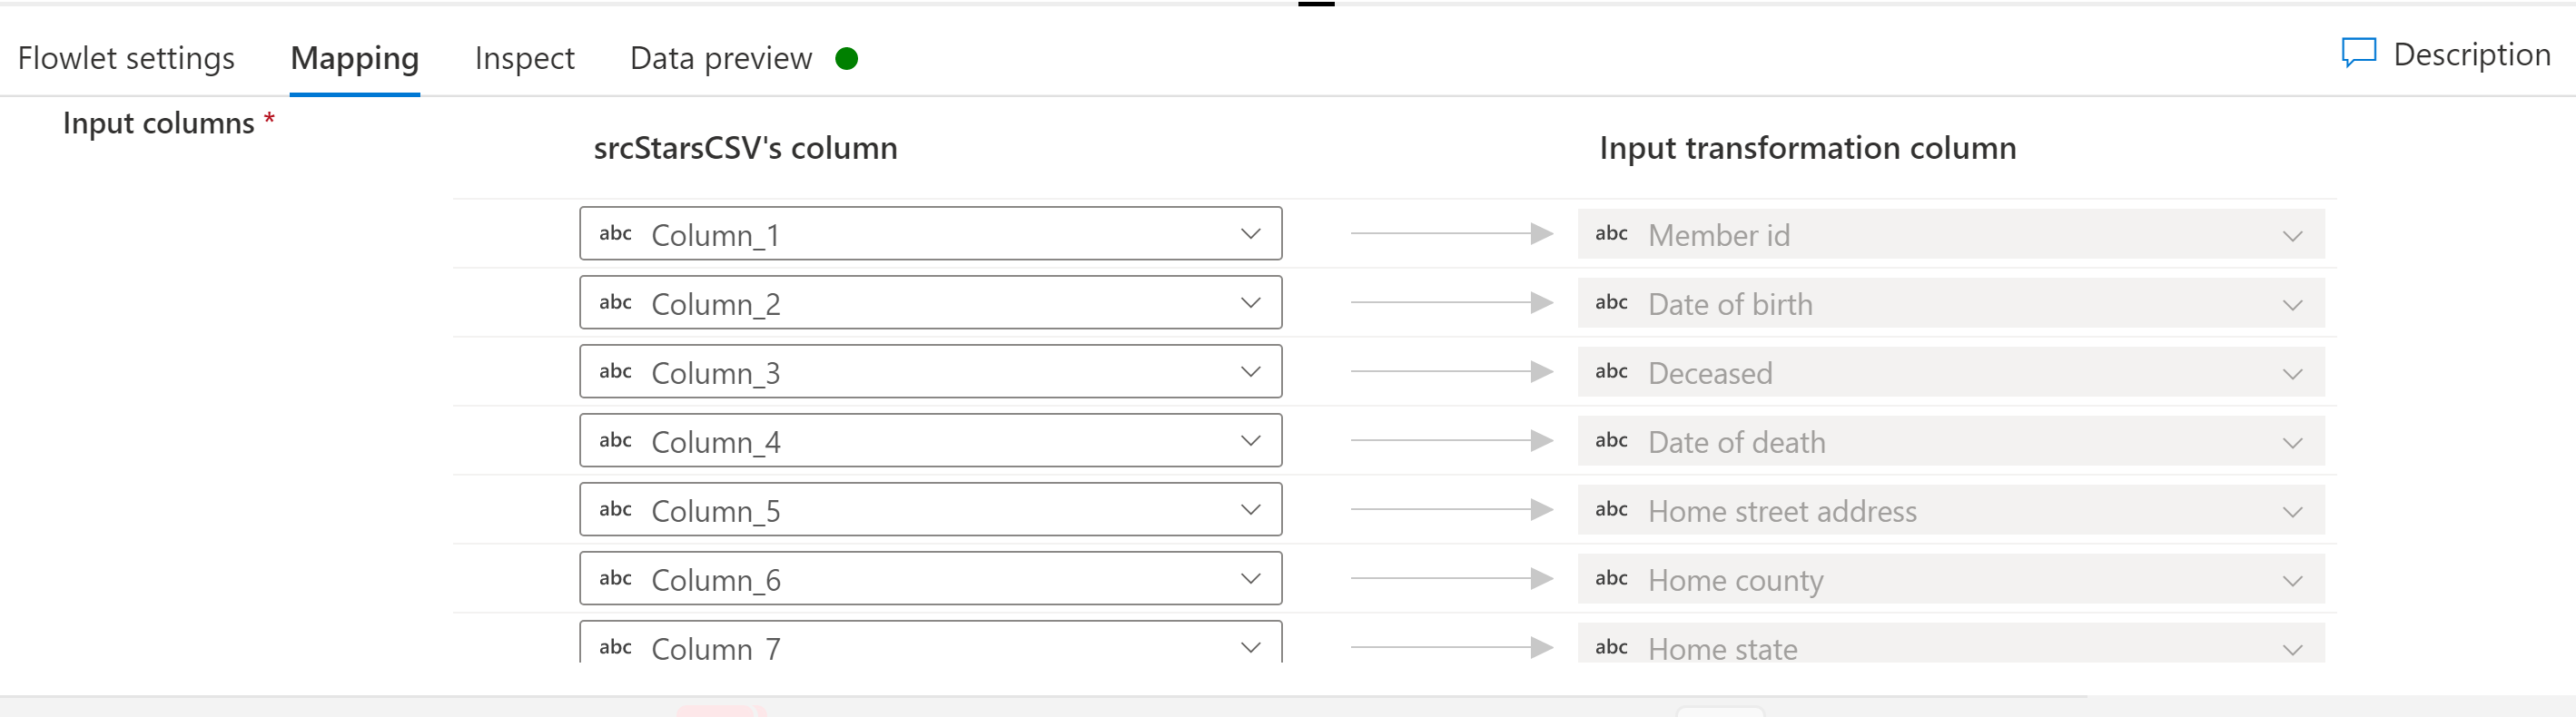This screenshot has height=717, width=2576.
Task: Expand the Home county dropdown
Action: click(2292, 579)
